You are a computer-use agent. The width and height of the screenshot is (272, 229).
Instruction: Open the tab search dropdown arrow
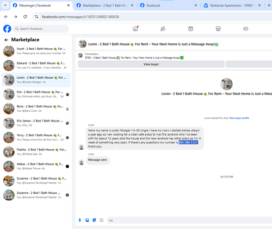(x=5, y=5)
